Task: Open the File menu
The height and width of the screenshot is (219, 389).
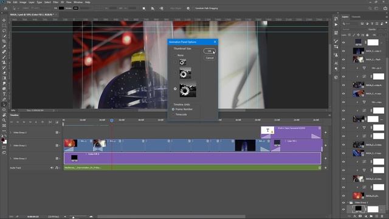Action: point(9,2)
